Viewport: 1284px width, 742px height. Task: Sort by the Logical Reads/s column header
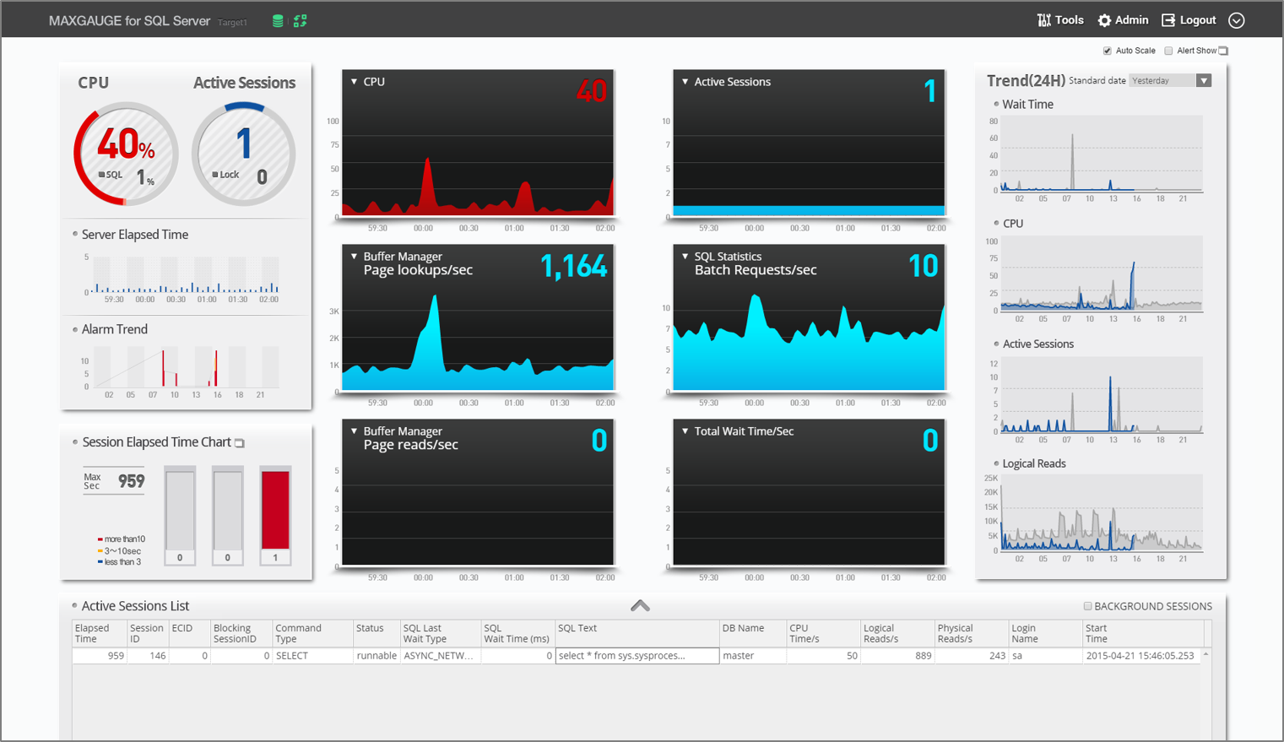pyautogui.click(x=897, y=633)
